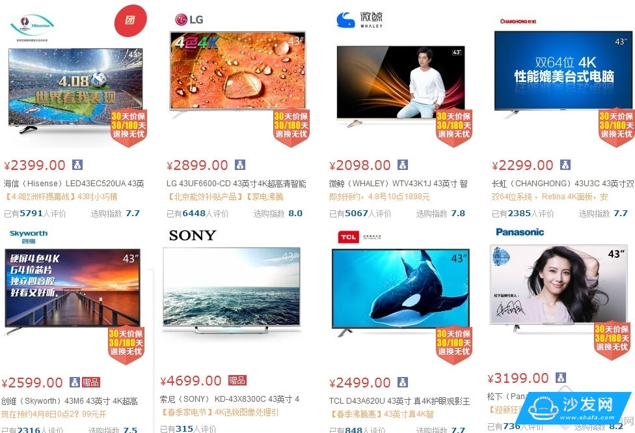635x433 pixels.
Task: Open the 长虹 CHANGHONG 43U3C product link
Action: [563, 184]
